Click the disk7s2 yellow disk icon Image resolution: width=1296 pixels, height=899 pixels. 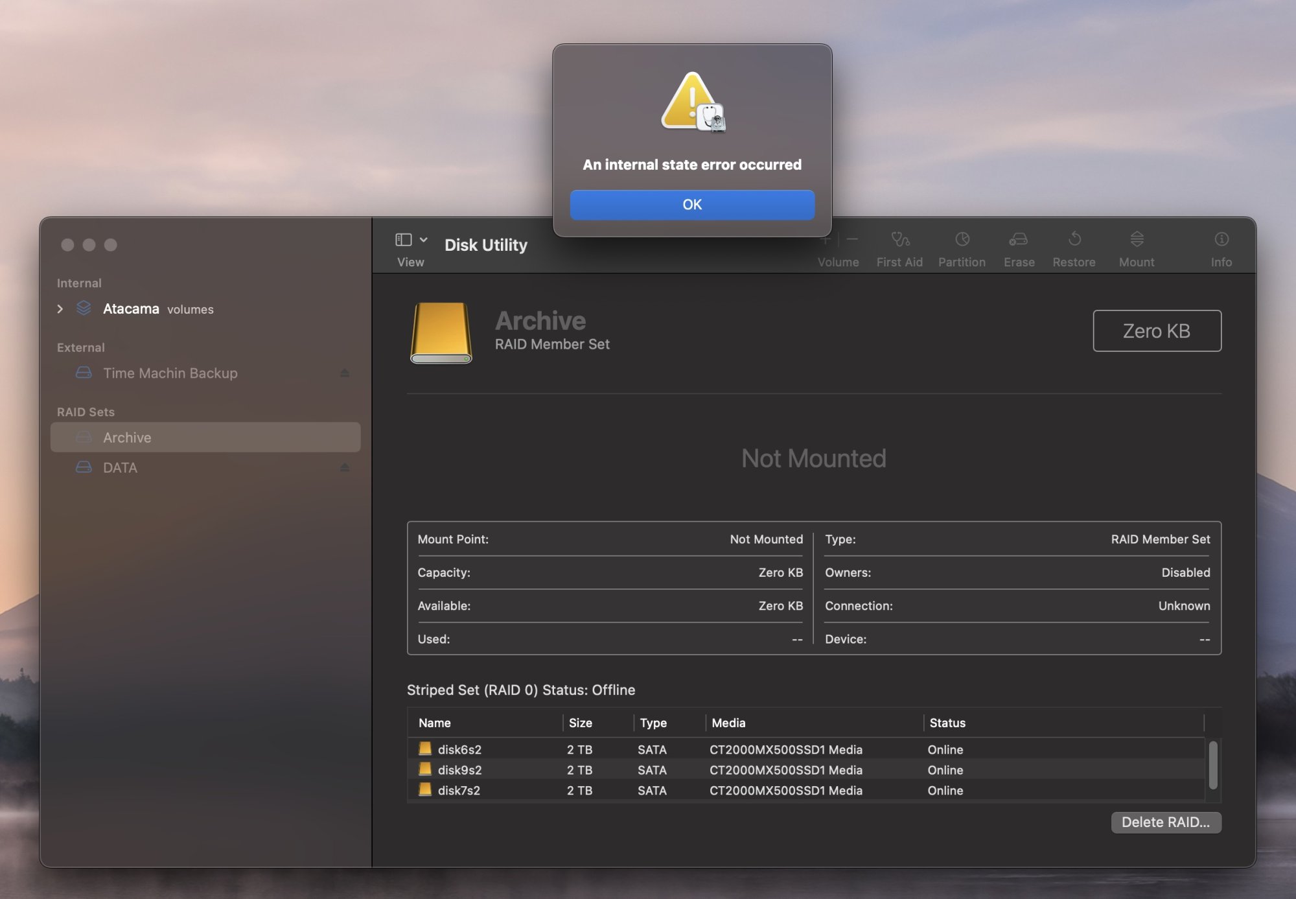425,789
